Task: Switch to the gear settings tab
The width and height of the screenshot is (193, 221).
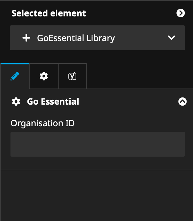Action: [44, 76]
